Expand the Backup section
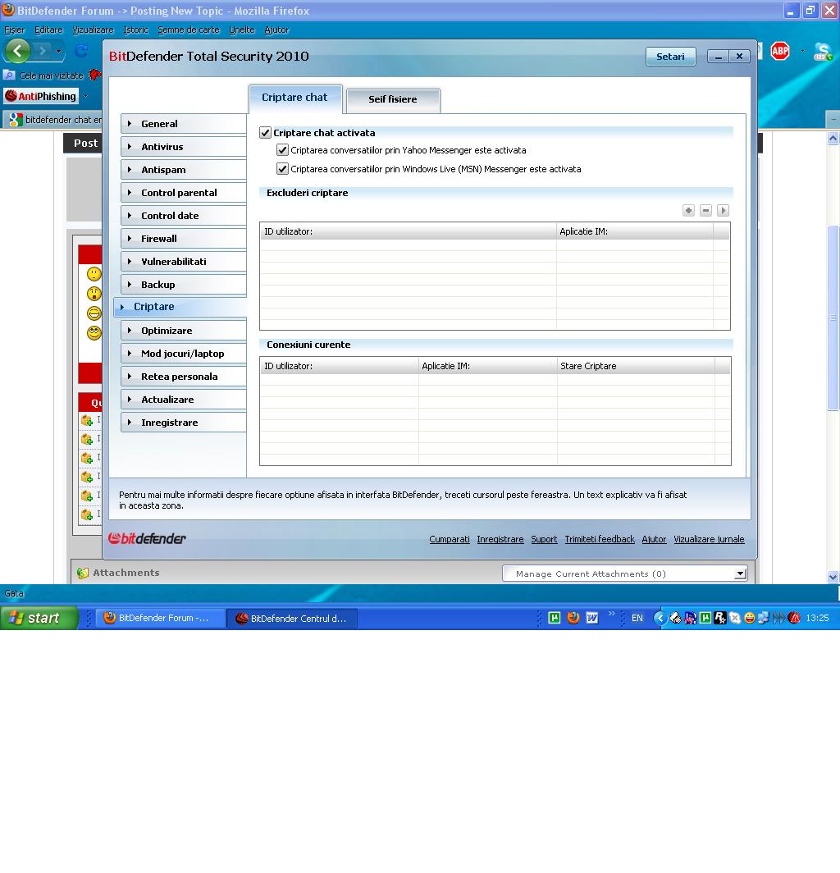Viewport: 840px width, 873px height. [x=184, y=285]
